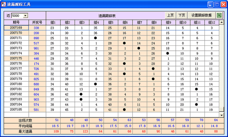
Task: Maximize the window
Action: click(x=217, y=4)
